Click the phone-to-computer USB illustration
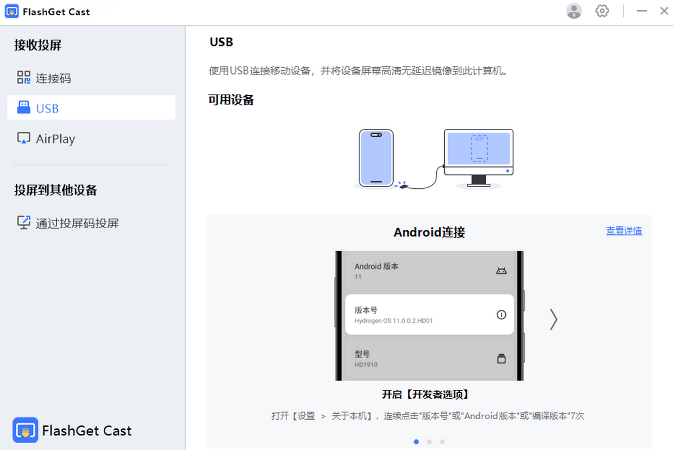The image size is (673, 450). click(433, 160)
